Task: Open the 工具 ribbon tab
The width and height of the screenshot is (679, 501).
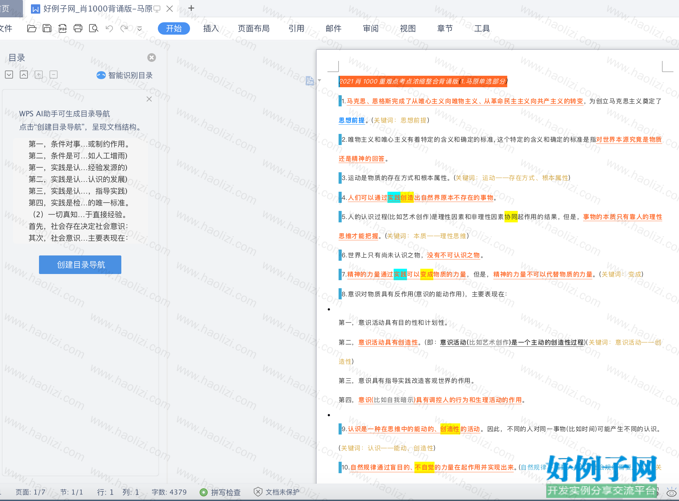Action: [482, 28]
